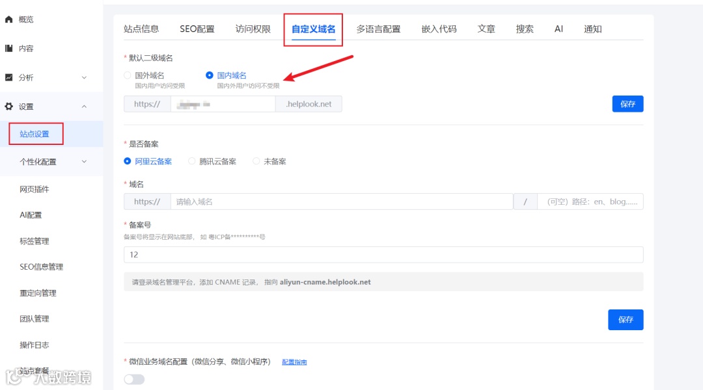Collapse the 设置 sidebar section
This screenshot has height=390, width=703.
coord(83,105)
